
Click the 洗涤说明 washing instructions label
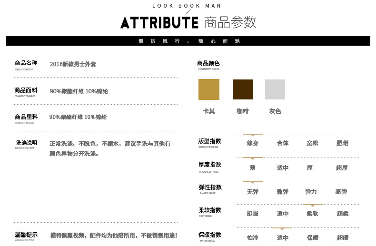point(27,143)
